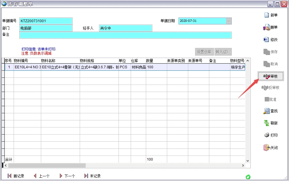Click the 单据编号 field KTZ200731001
Viewport: 289px width, 181px height.
(46, 21)
